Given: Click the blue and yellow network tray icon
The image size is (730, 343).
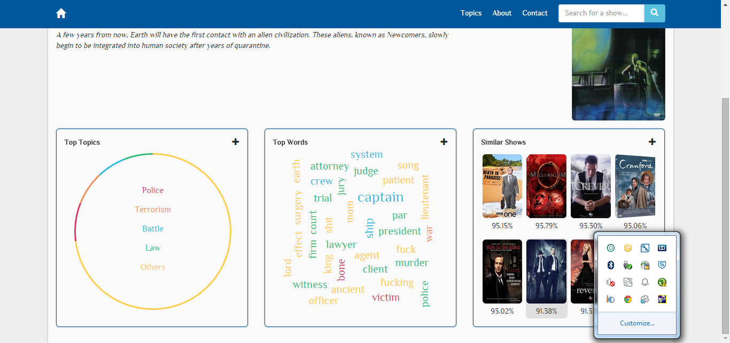Looking at the screenshot, I should point(662,299).
